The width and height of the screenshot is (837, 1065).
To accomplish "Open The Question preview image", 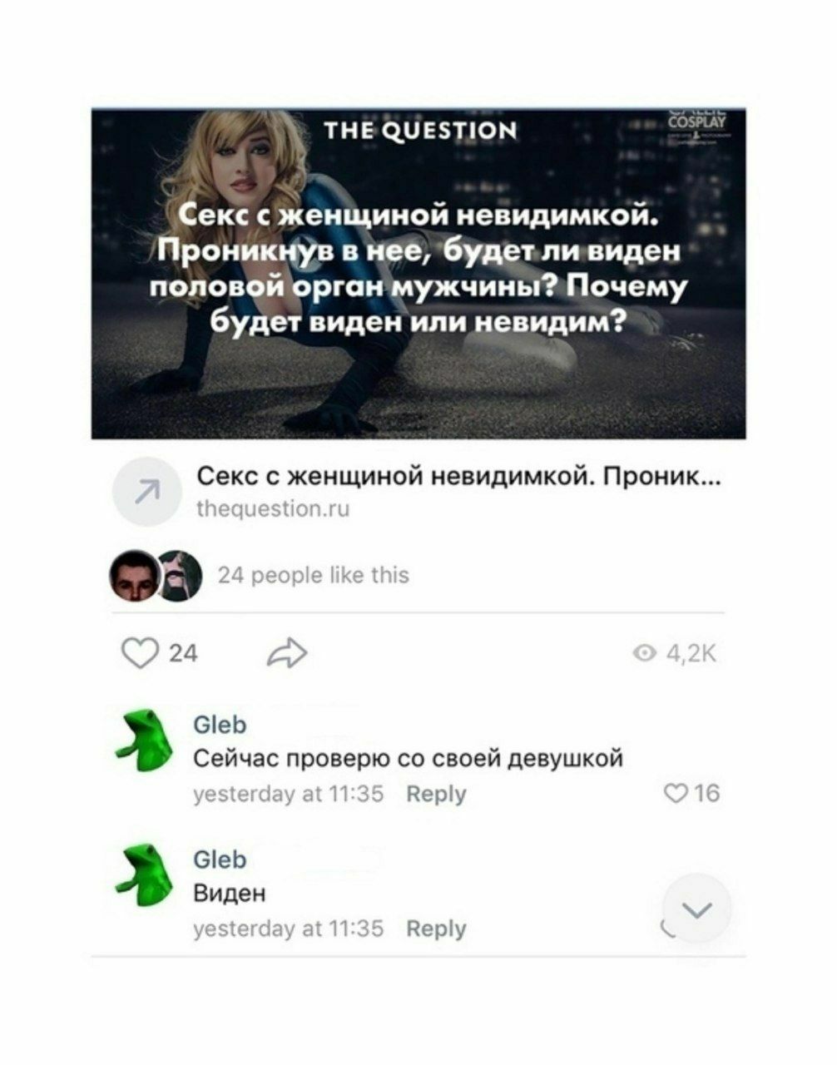I will click(x=419, y=274).
